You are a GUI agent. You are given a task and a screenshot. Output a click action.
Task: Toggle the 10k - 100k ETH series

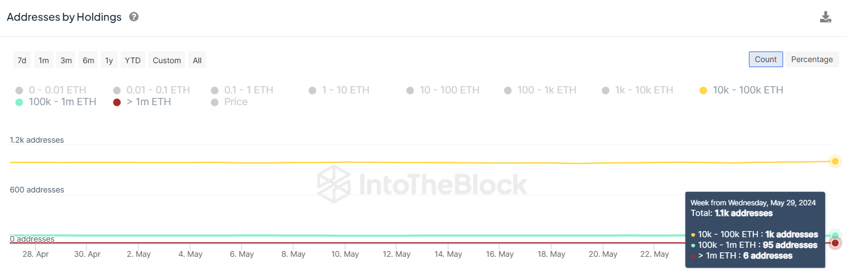741,90
